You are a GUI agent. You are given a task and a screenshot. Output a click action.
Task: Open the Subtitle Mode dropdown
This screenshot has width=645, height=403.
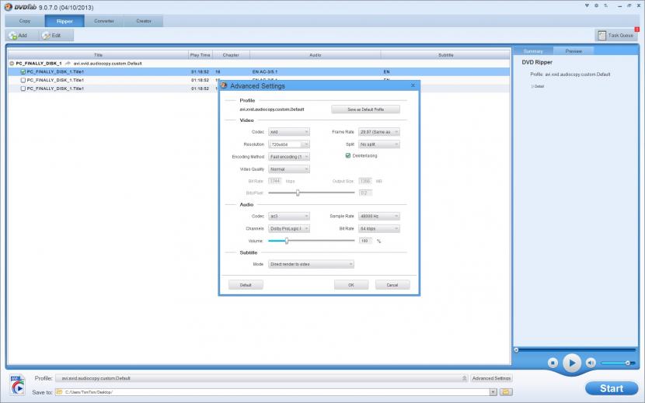tap(311, 265)
